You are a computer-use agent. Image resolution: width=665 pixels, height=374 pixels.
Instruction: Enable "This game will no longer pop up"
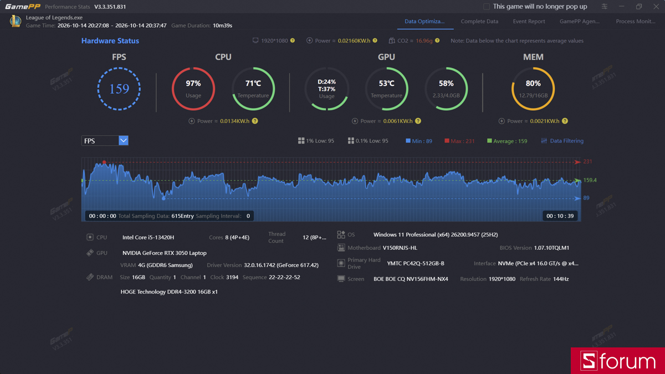click(487, 7)
